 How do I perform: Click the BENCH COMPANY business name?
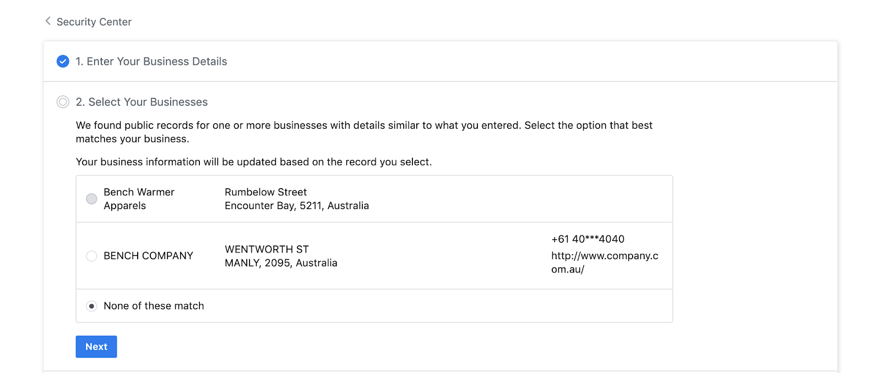(x=148, y=256)
